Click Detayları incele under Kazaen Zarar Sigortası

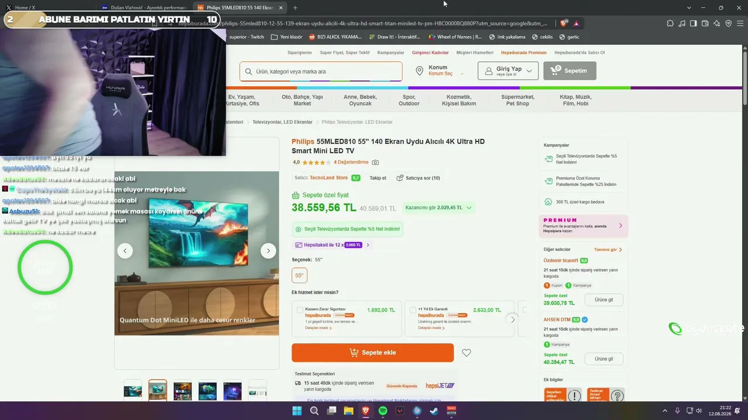point(318,328)
